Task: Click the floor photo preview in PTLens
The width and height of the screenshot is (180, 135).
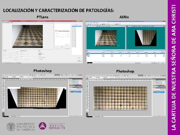Action: point(27,36)
